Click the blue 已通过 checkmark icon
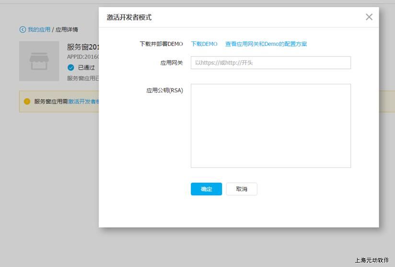This screenshot has height=267, width=395. point(71,67)
